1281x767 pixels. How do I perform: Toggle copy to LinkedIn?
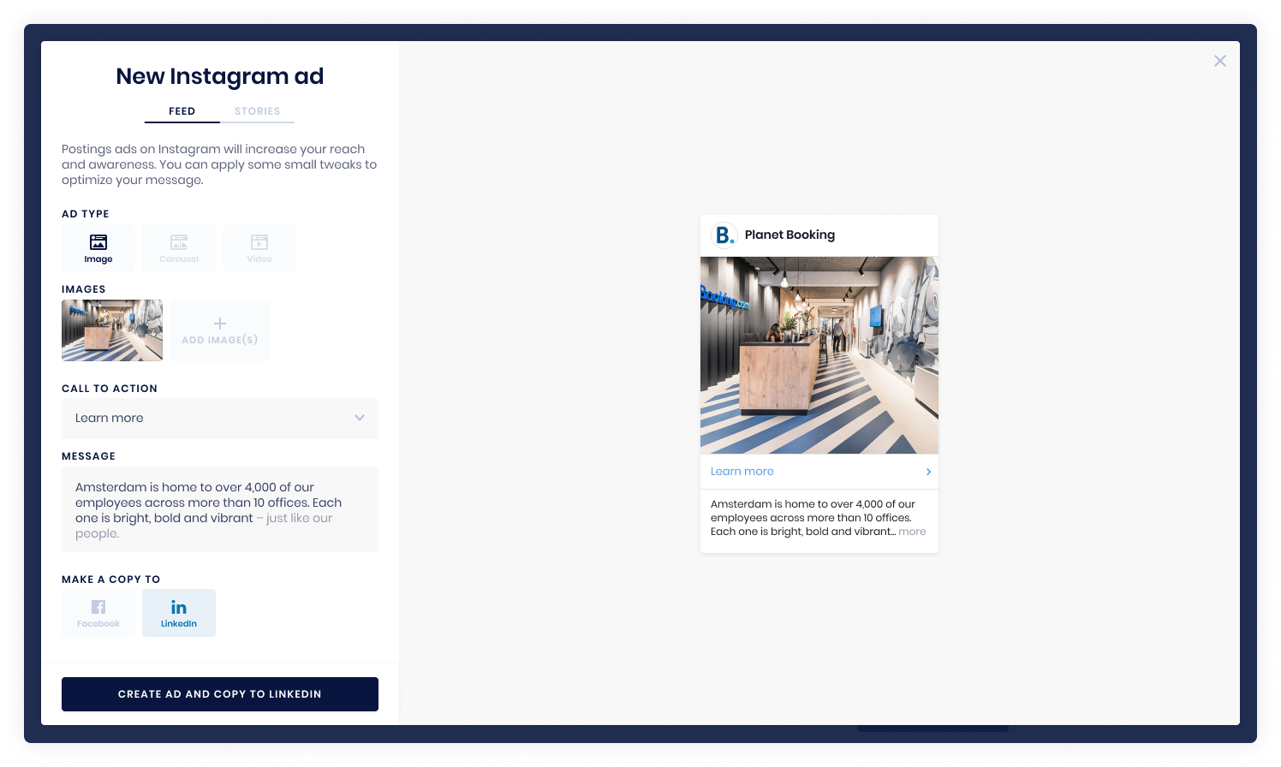coord(179,613)
